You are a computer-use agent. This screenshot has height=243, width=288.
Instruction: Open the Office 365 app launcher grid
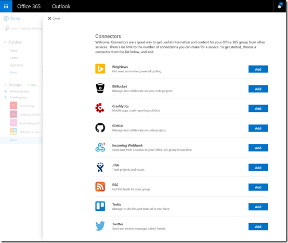pyautogui.click(x=6, y=6)
